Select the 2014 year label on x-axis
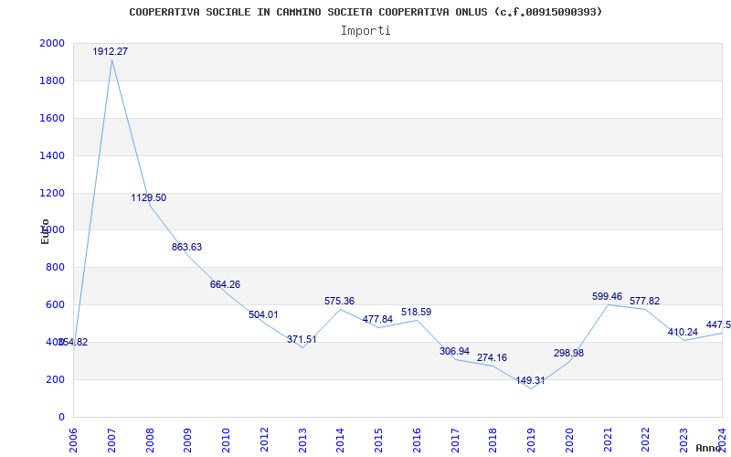 point(341,440)
